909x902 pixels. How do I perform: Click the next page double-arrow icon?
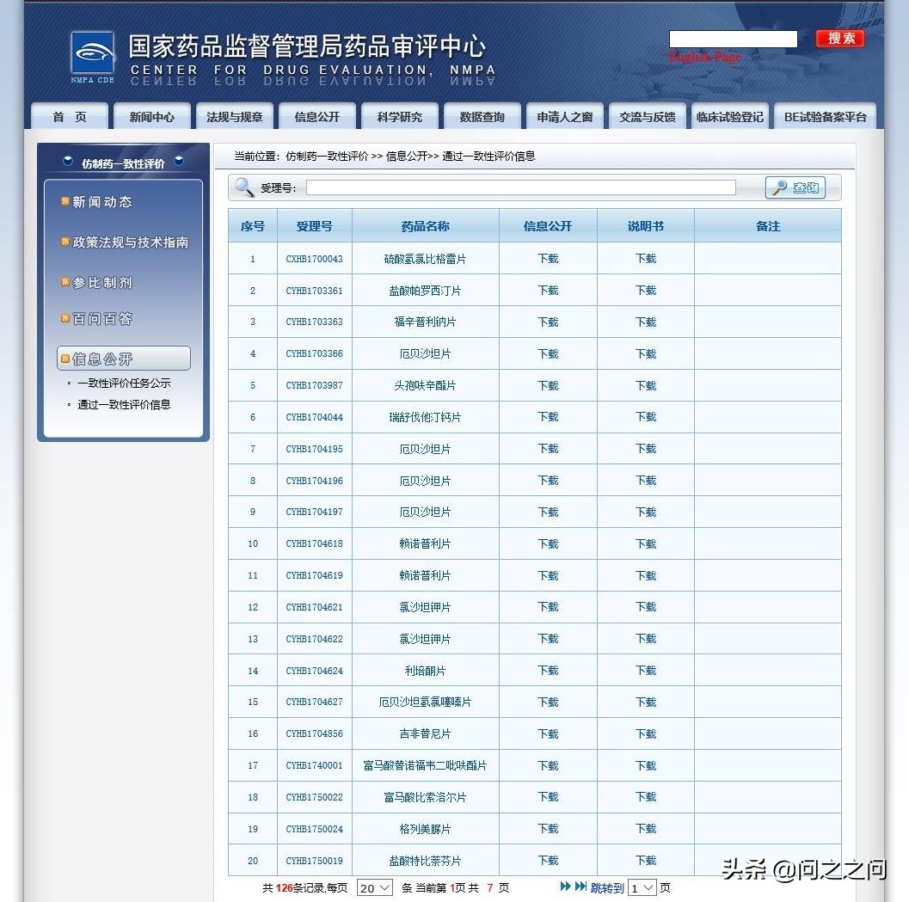tap(563, 887)
